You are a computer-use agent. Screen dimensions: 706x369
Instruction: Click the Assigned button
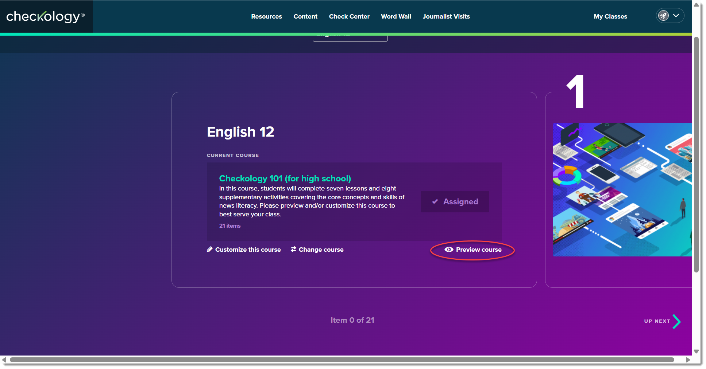[x=455, y=201]
